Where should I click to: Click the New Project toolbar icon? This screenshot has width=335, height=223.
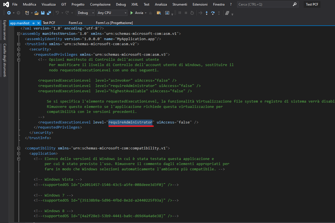click(x=27, y=13)
